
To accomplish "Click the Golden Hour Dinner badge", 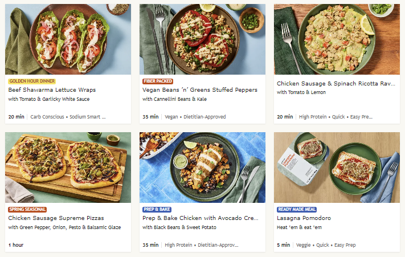I will pyautogui.click(x=32, y=81).
